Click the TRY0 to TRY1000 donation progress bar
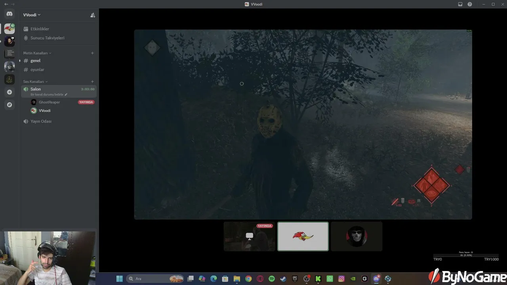Viewport: 507px width, 285px height. click(x=466, y=256)
